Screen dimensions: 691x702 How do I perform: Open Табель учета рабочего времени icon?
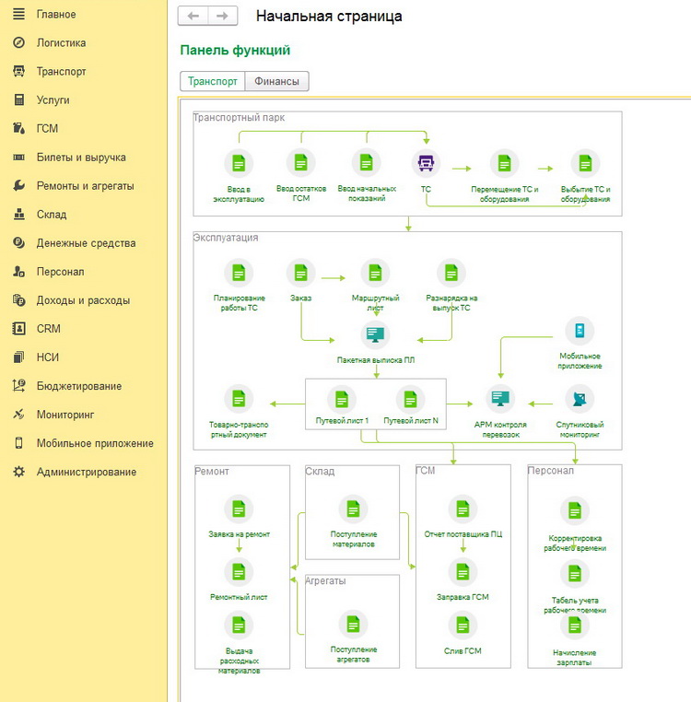pos(575,574)
